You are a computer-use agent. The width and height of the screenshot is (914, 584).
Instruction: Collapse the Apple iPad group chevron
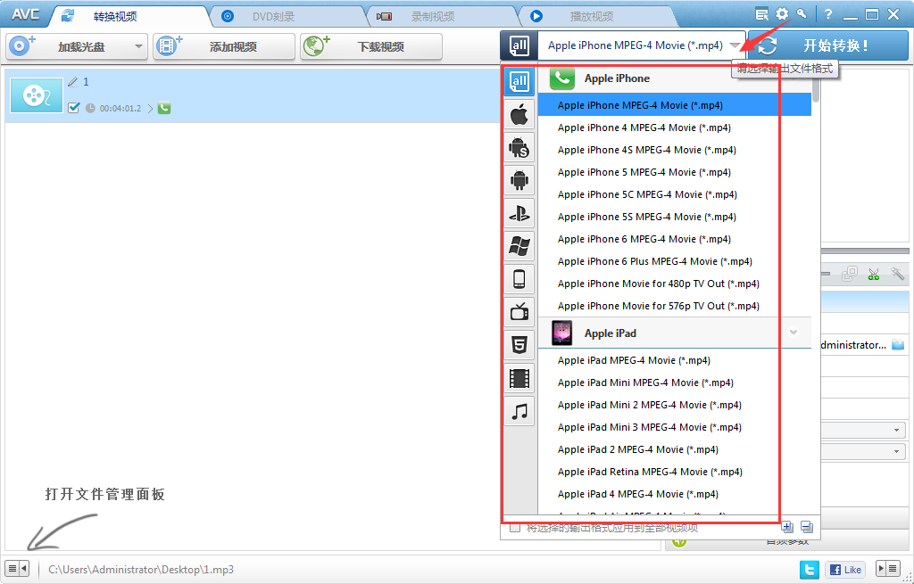794,333
